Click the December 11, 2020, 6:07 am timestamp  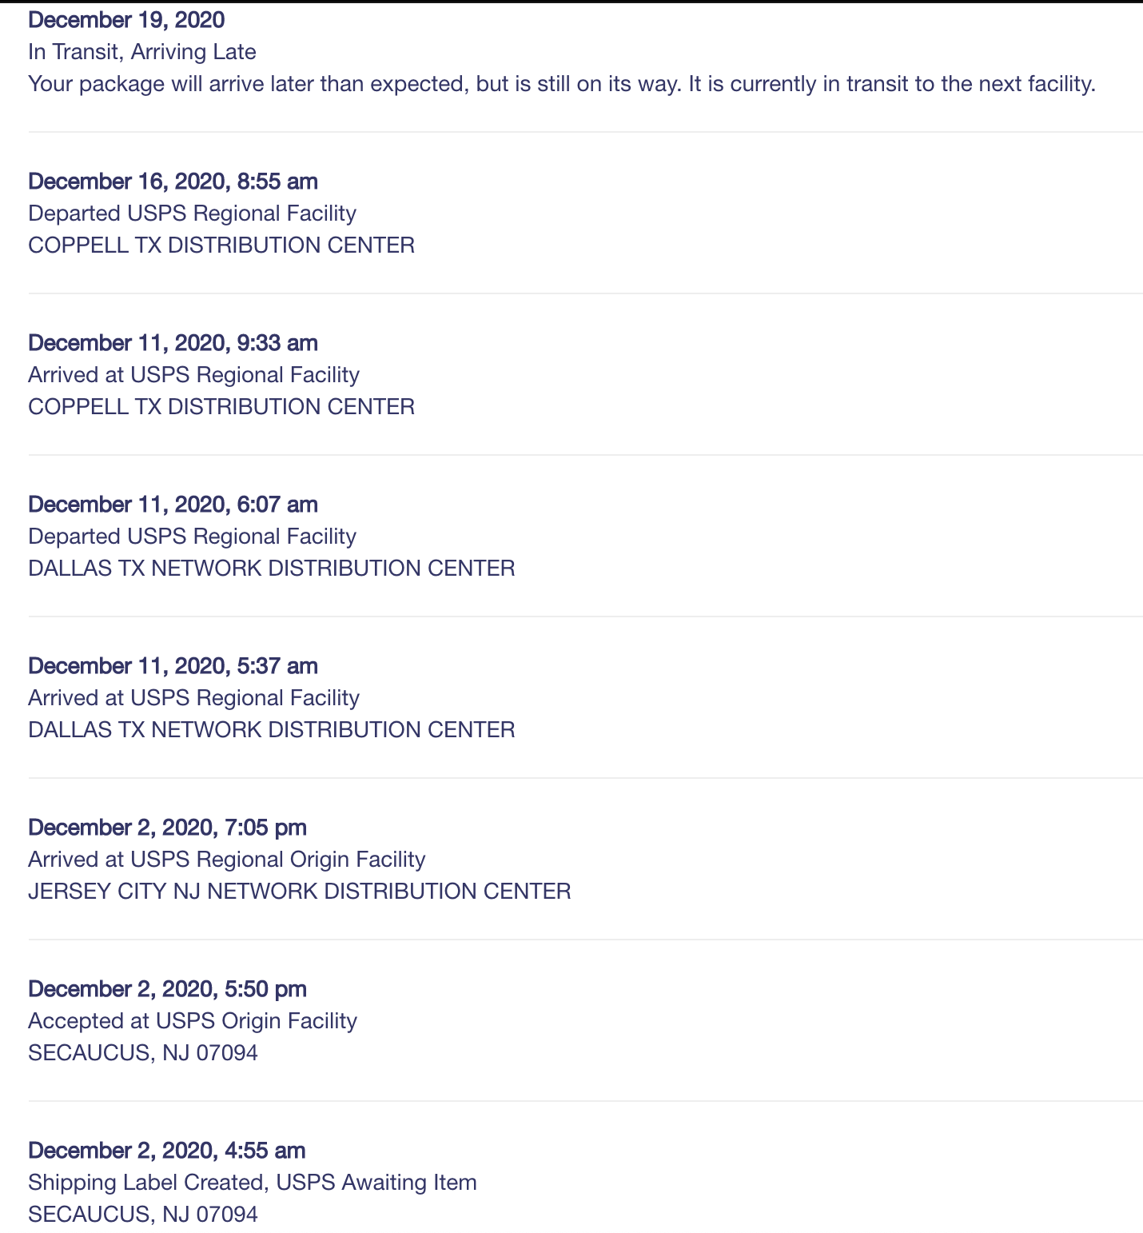[x=173, y=505]
